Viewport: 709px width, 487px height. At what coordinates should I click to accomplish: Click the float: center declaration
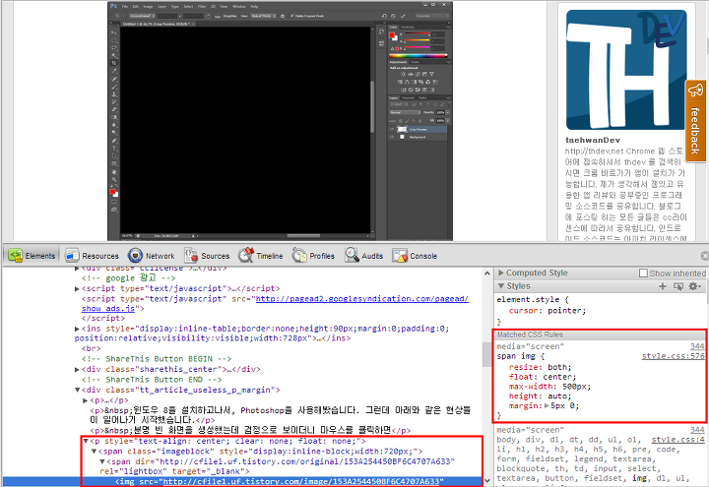[x=543, y=377]
